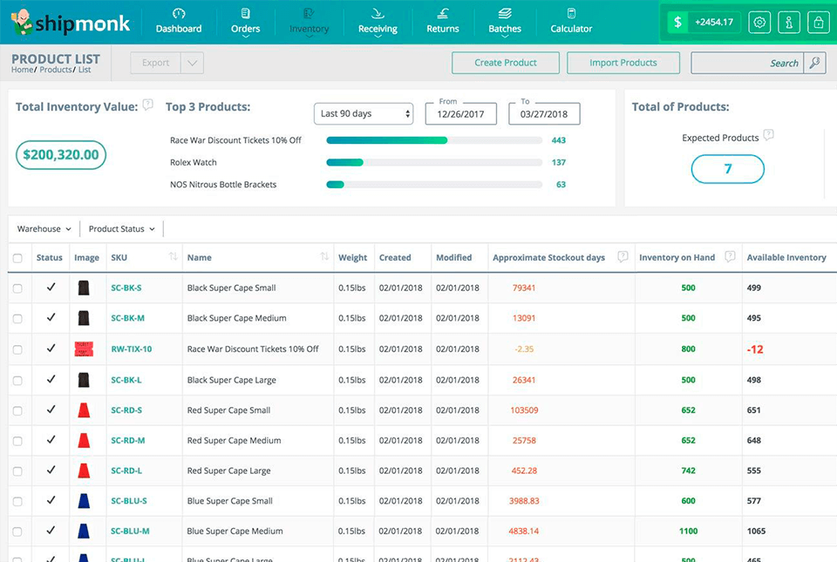The image size is (837, 562).
Task: Click the Create Product button
Action: [506, 63]
